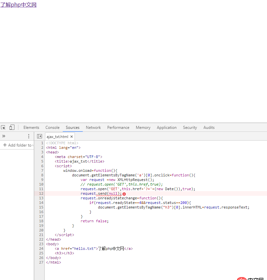
Task: Toggle the device toolbar icon
Action: click(x=12, y=128)
